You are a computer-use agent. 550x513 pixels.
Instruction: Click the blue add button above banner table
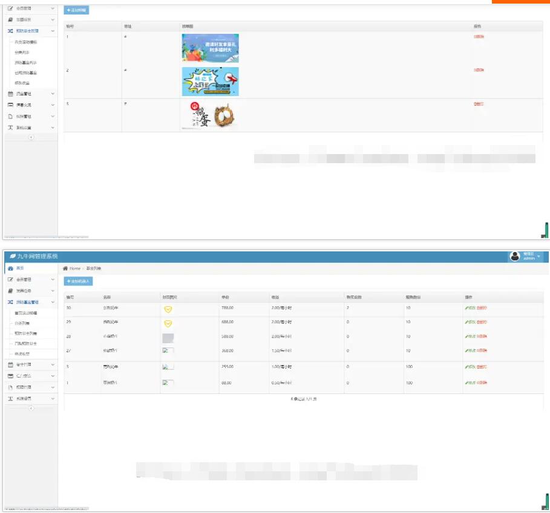point(76,10)
